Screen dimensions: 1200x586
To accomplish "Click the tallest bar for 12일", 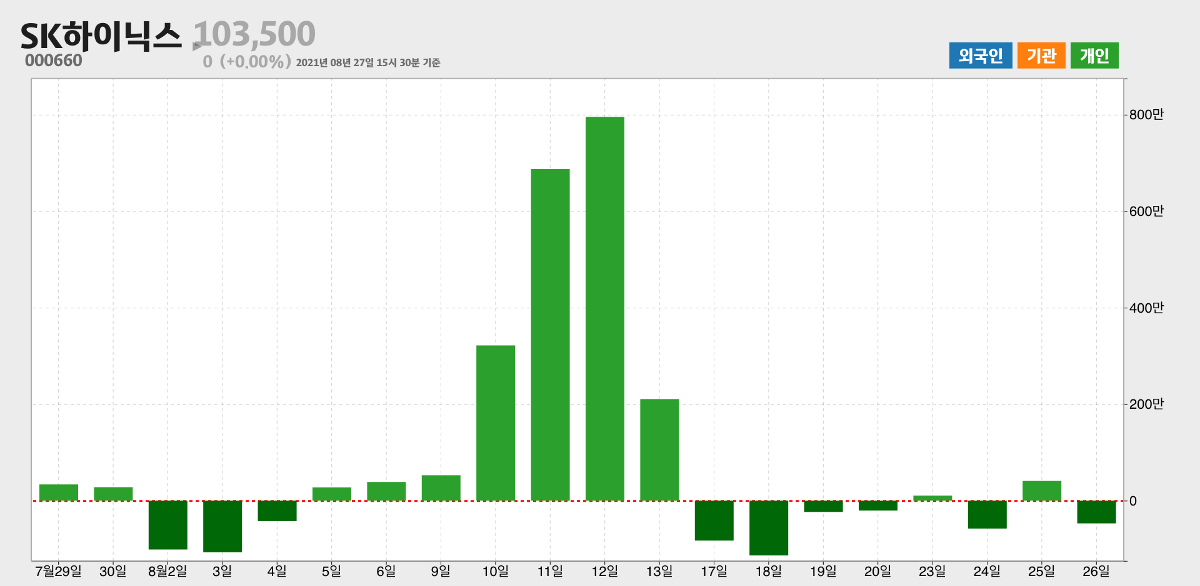I will (605, 308).
